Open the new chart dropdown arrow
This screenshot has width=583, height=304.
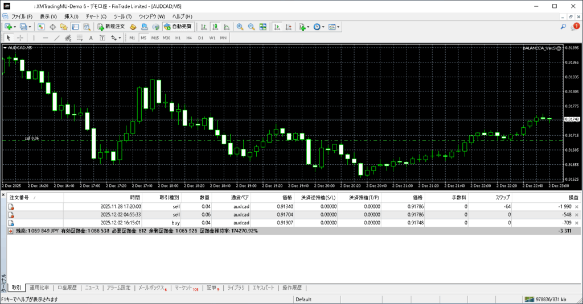15,27
